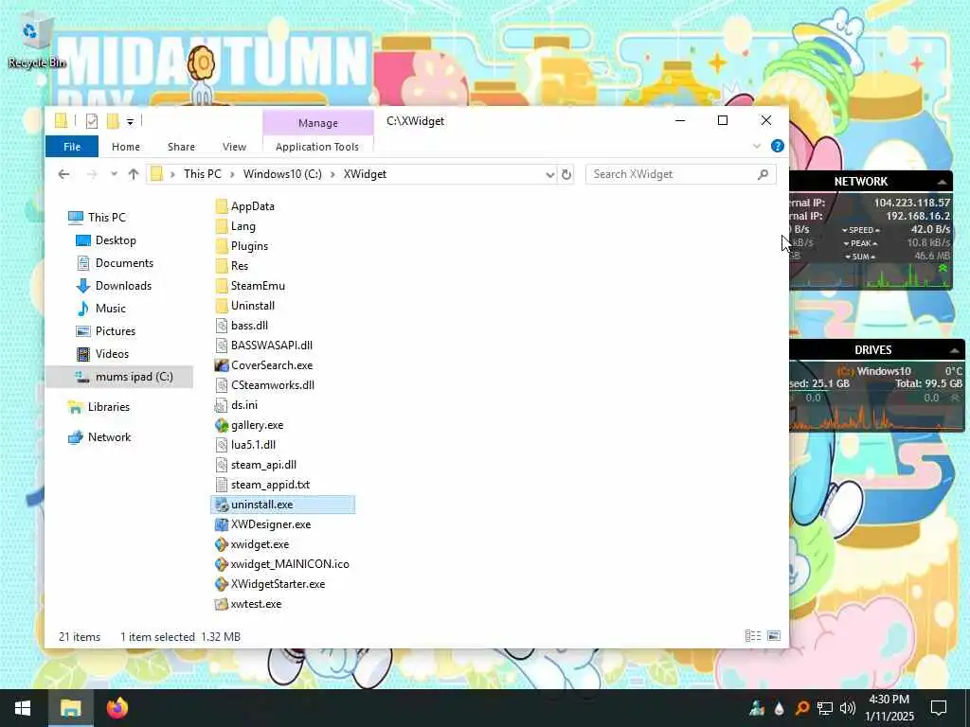
Task: Open the notification center
Action: (x=939, y=708)
